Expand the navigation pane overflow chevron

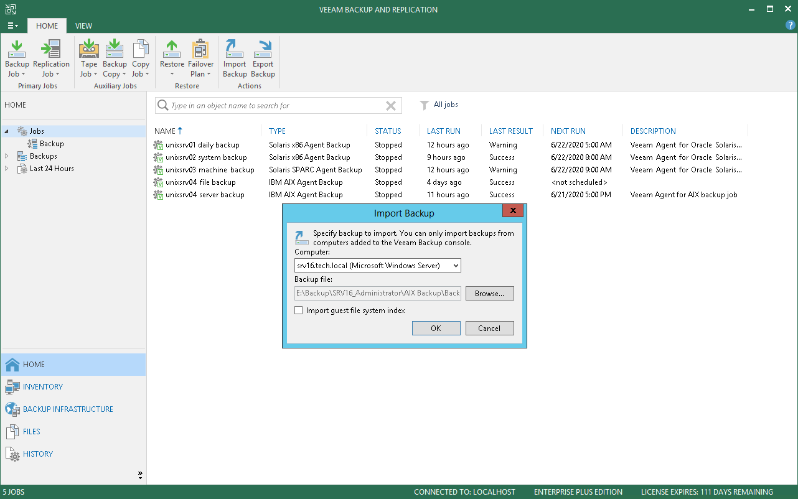(x=140, y=475)
